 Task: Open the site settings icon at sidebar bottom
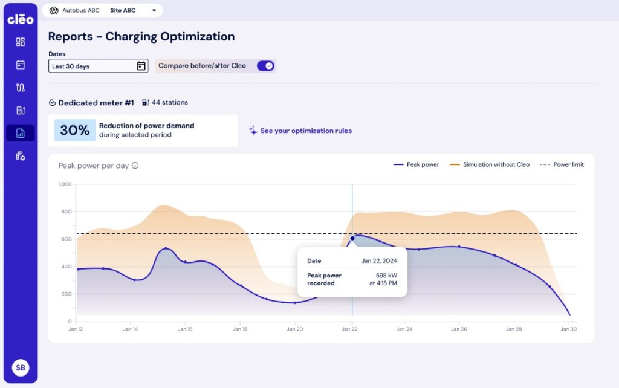21,157
